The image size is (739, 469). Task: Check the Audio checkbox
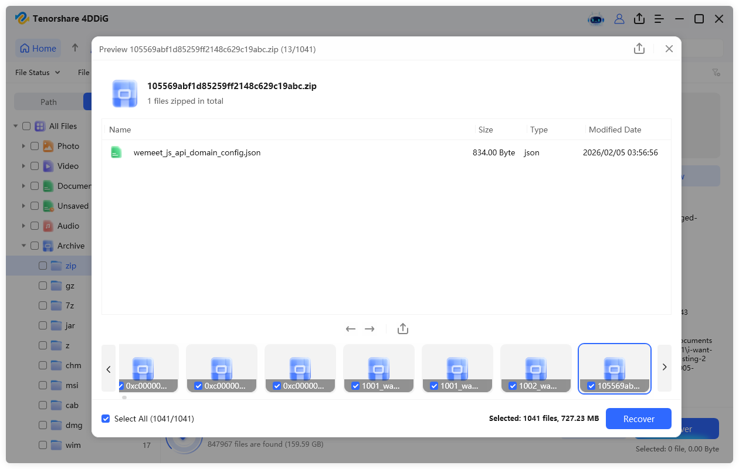point(35,226)
